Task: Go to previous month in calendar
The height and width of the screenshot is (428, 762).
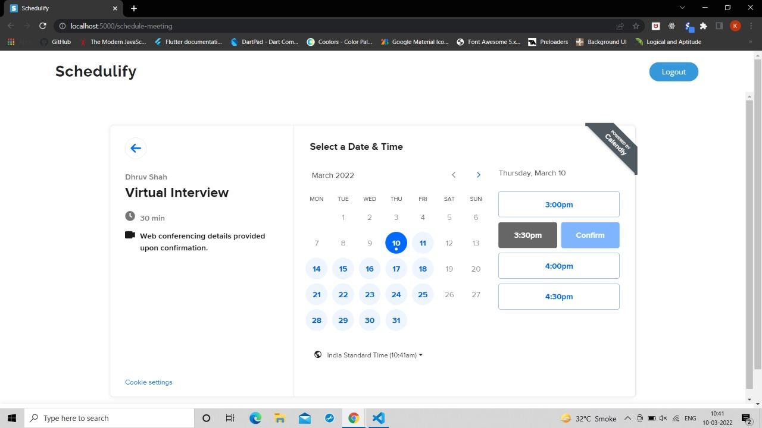Action: click(454, 175)
